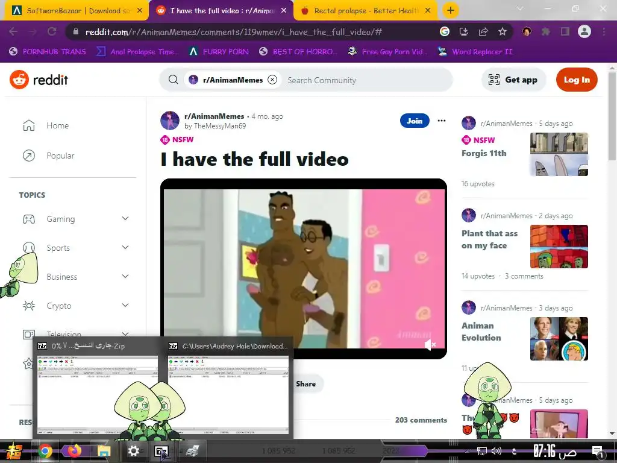Toggle the video mute speaker icon
The height and width of the screenshot is (463, 617).
tap(430, 345)
